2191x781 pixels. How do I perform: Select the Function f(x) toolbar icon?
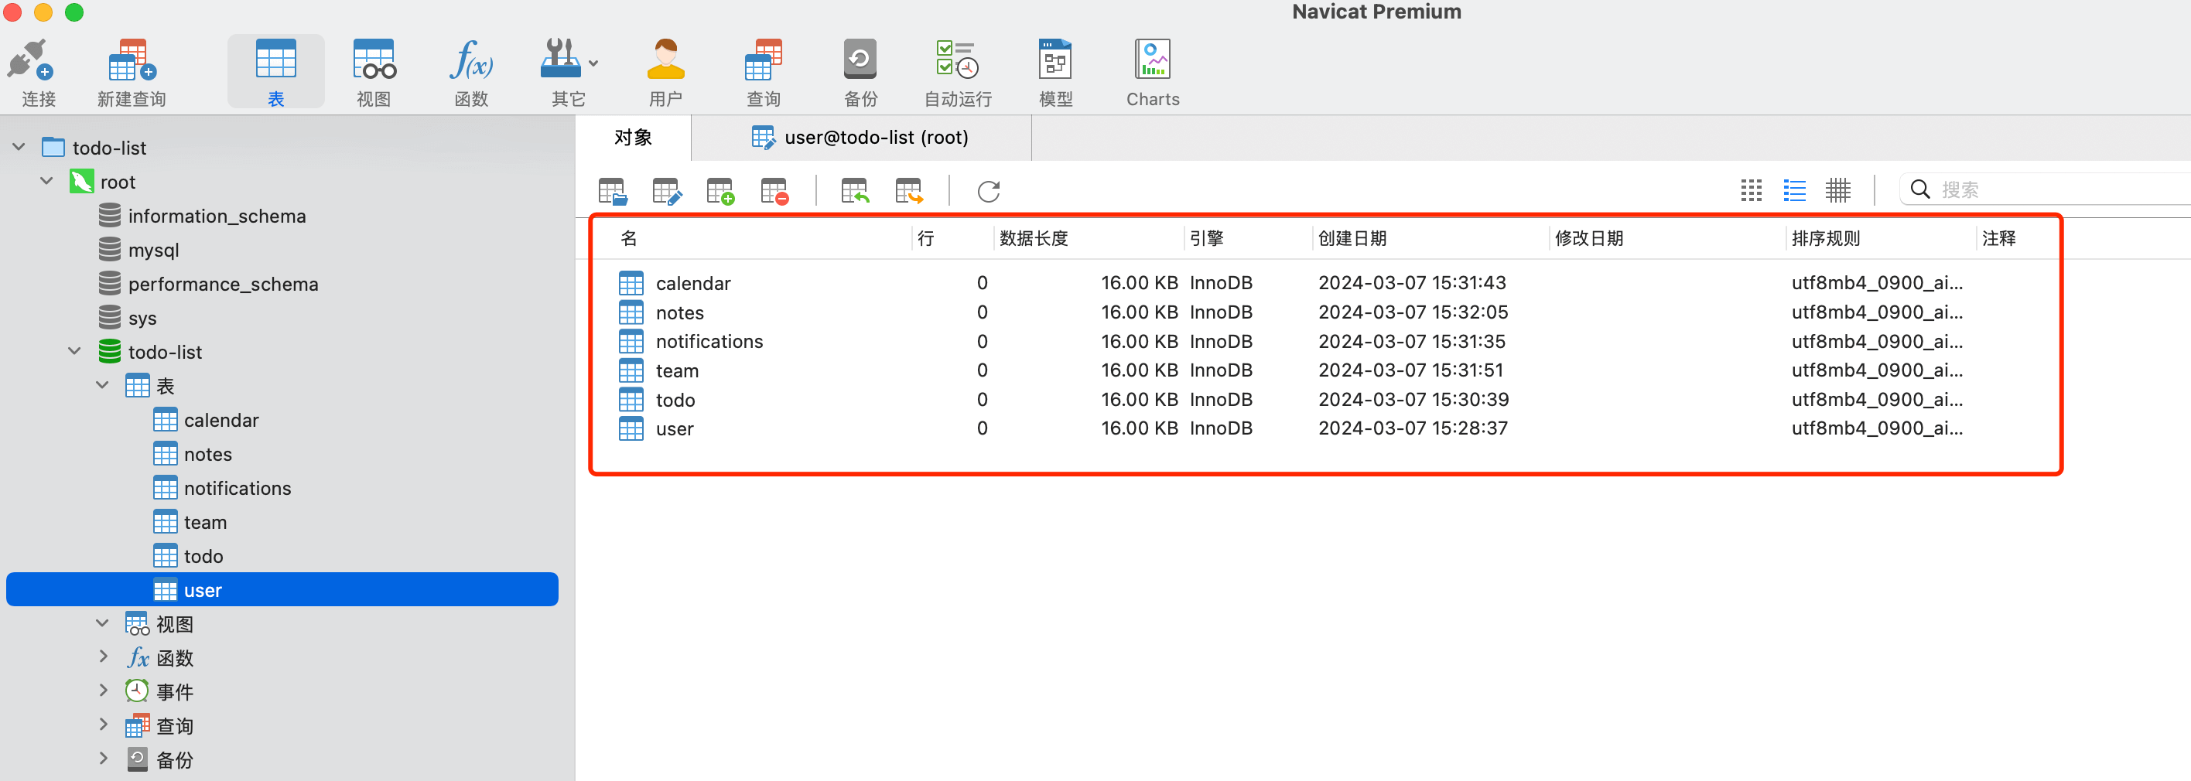(x=470, y=62)
